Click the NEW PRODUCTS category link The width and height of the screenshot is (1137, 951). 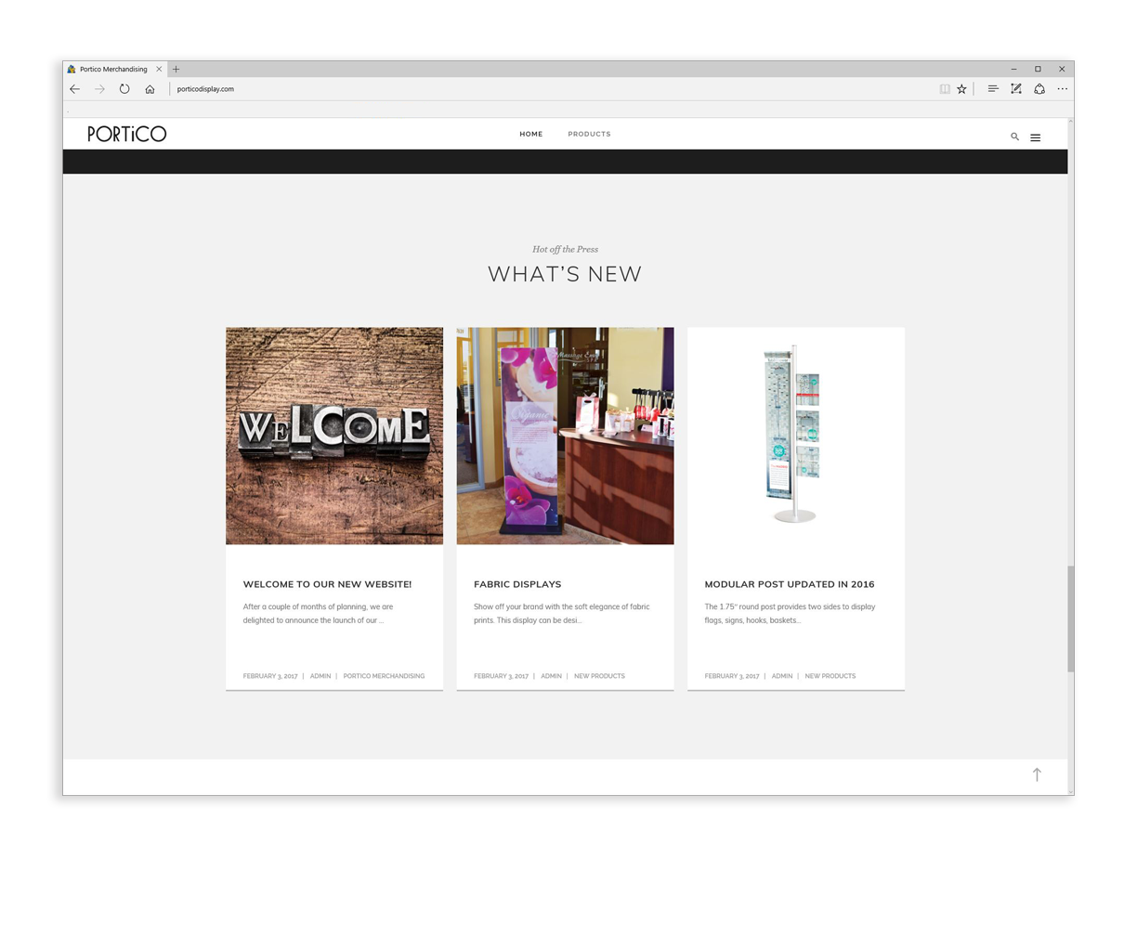(599, 675)
